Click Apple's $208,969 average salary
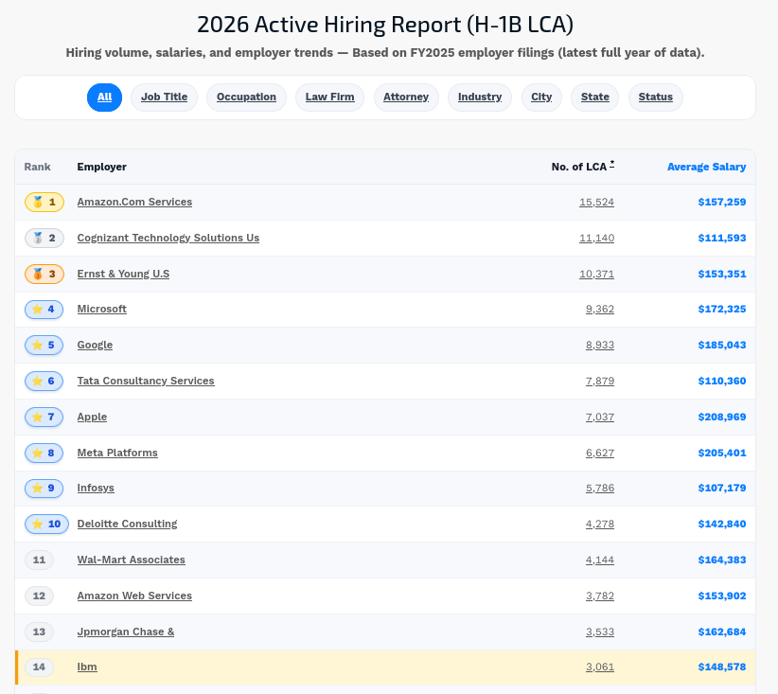The width and height of the screenshot is (778, 694). pyautogui.click(x=722, y=417)
